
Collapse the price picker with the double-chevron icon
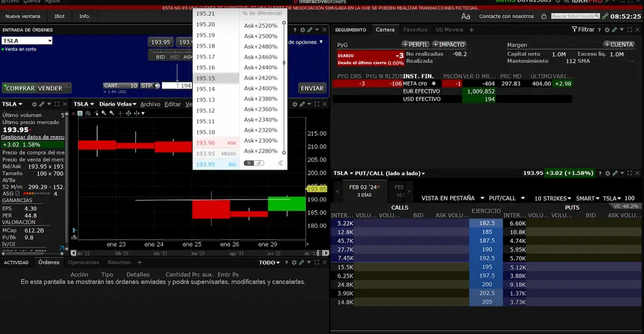coord(280,164)
